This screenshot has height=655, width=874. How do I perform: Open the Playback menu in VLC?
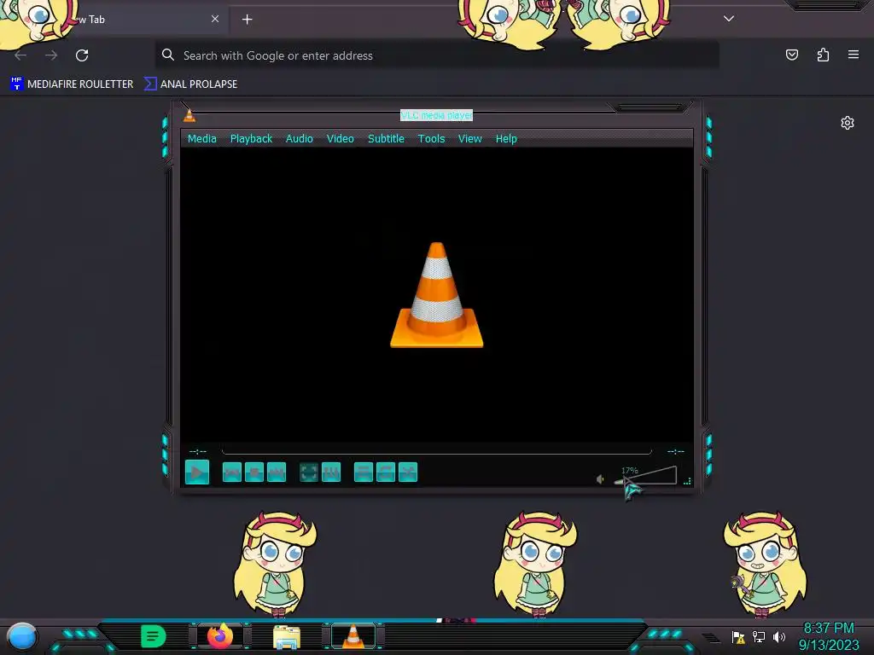pyautogui.click(x=252, y=139)
